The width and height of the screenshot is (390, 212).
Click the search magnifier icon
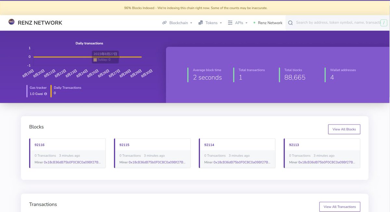click(290, 23)
